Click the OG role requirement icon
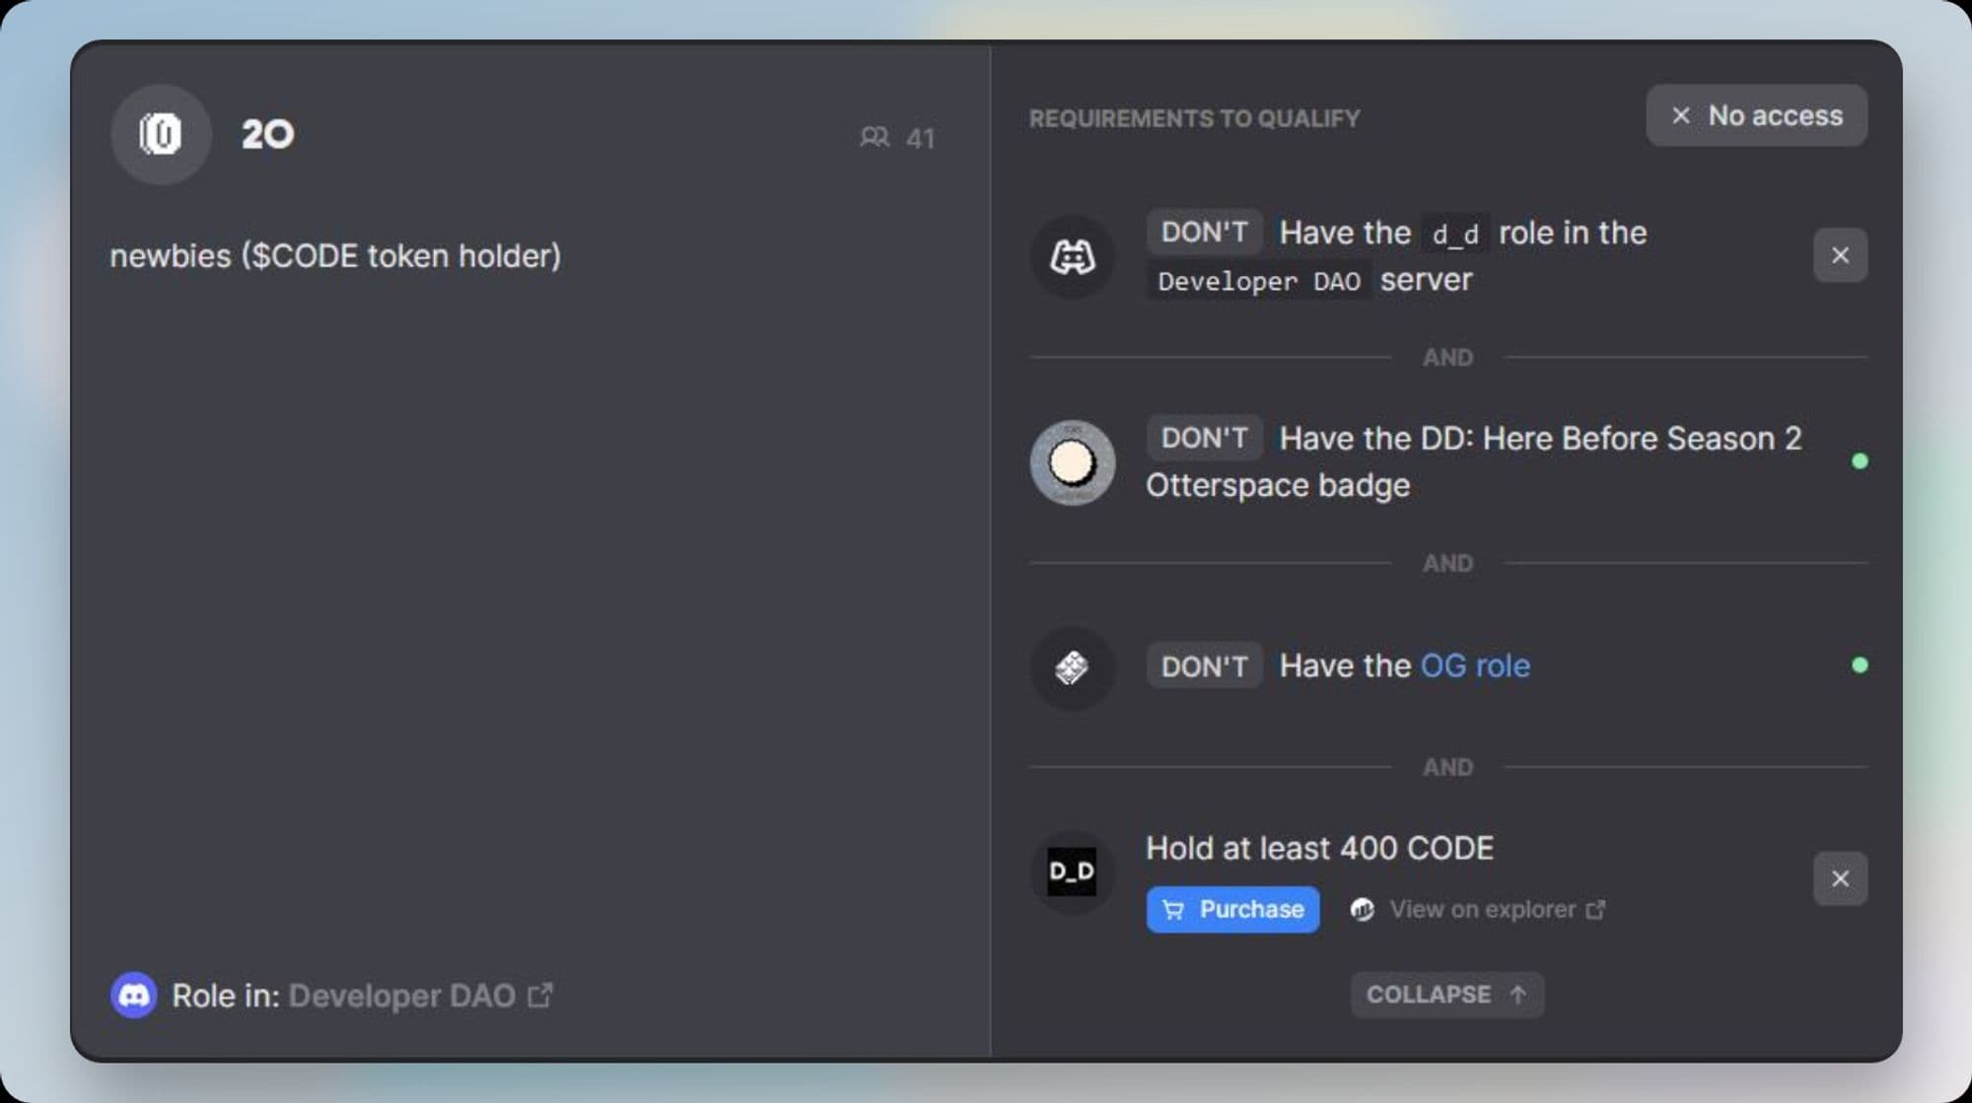Viewport: 1972px width, 1103px height. (1072, 667)
